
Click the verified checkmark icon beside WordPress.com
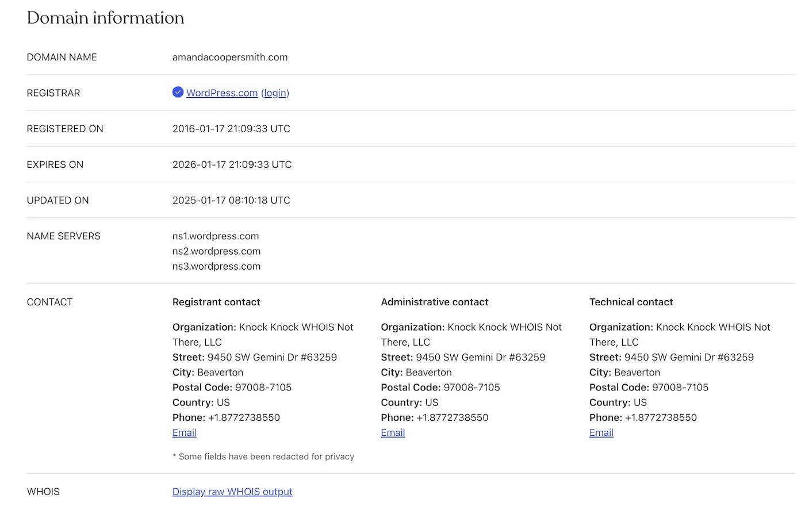pyautogui.click(x=178, y=92)
